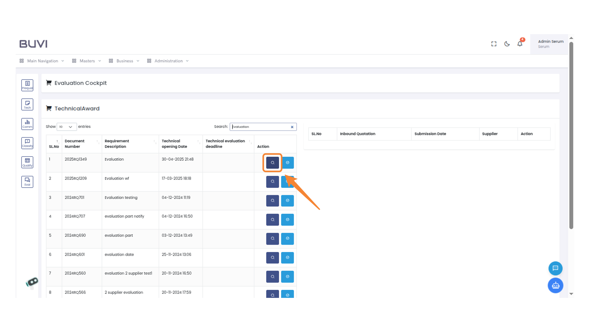This screenshot has width=590, height=332.
Task: Open the robot assistant floating button
Action: pos(555,286)
